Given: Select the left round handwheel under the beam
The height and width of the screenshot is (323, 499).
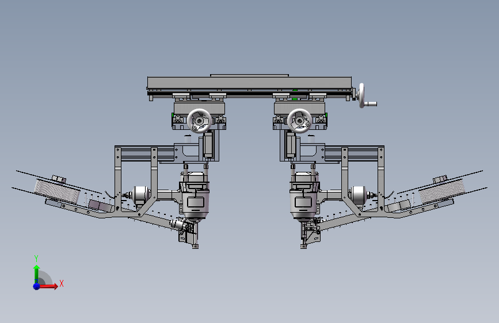Looking at the screenshot, I should coord(199,121).
